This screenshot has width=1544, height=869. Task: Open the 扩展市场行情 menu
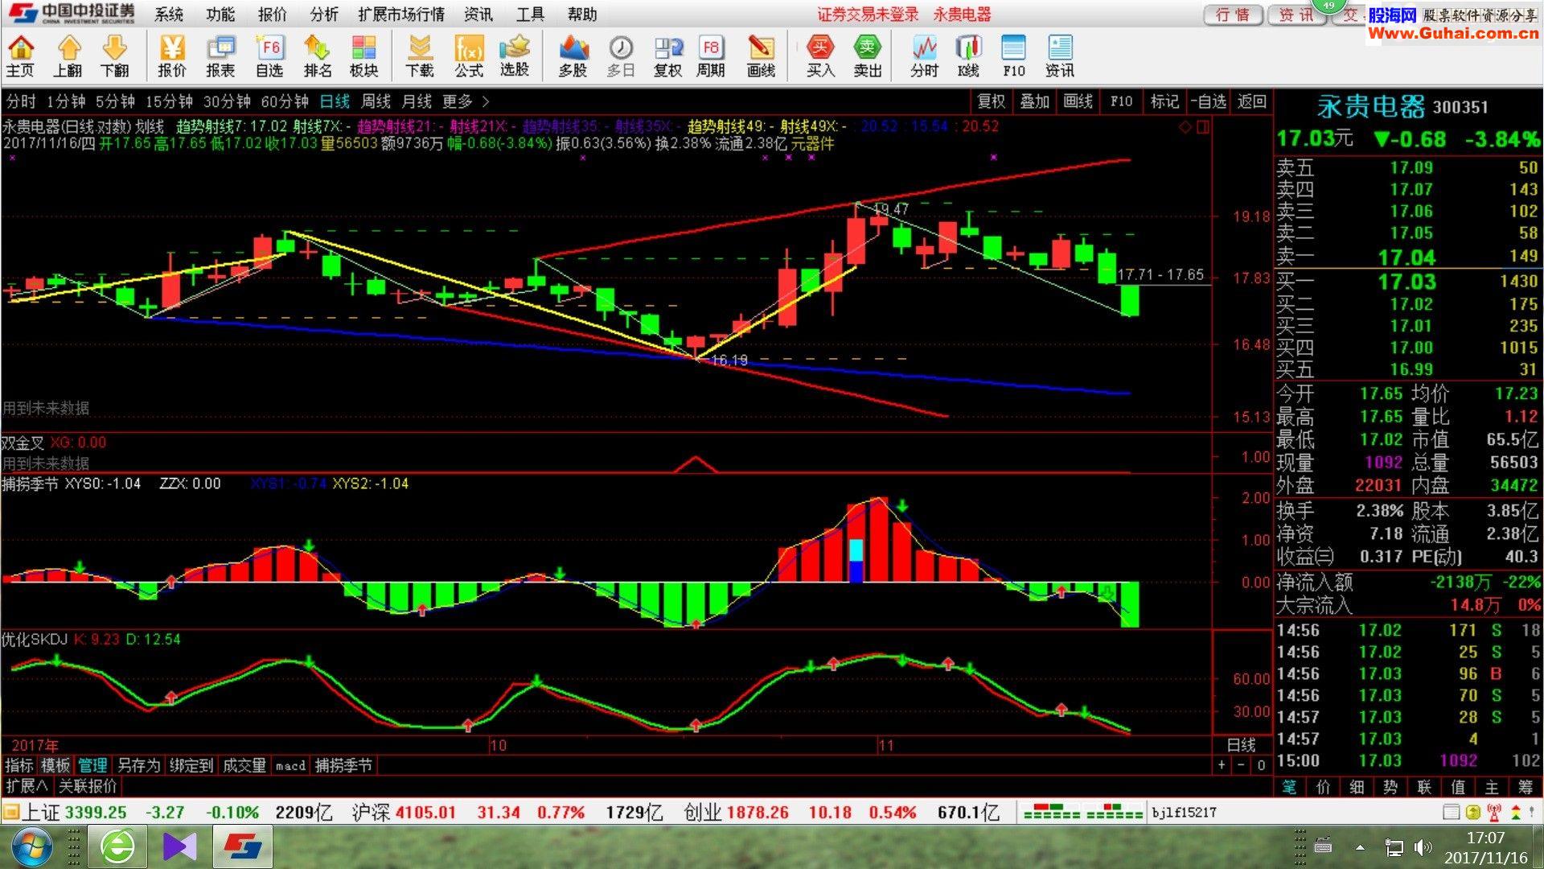click(401, 14)
